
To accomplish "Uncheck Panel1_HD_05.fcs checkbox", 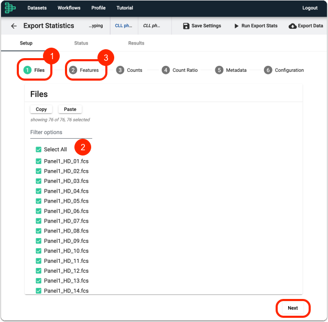I will point(38,201).
